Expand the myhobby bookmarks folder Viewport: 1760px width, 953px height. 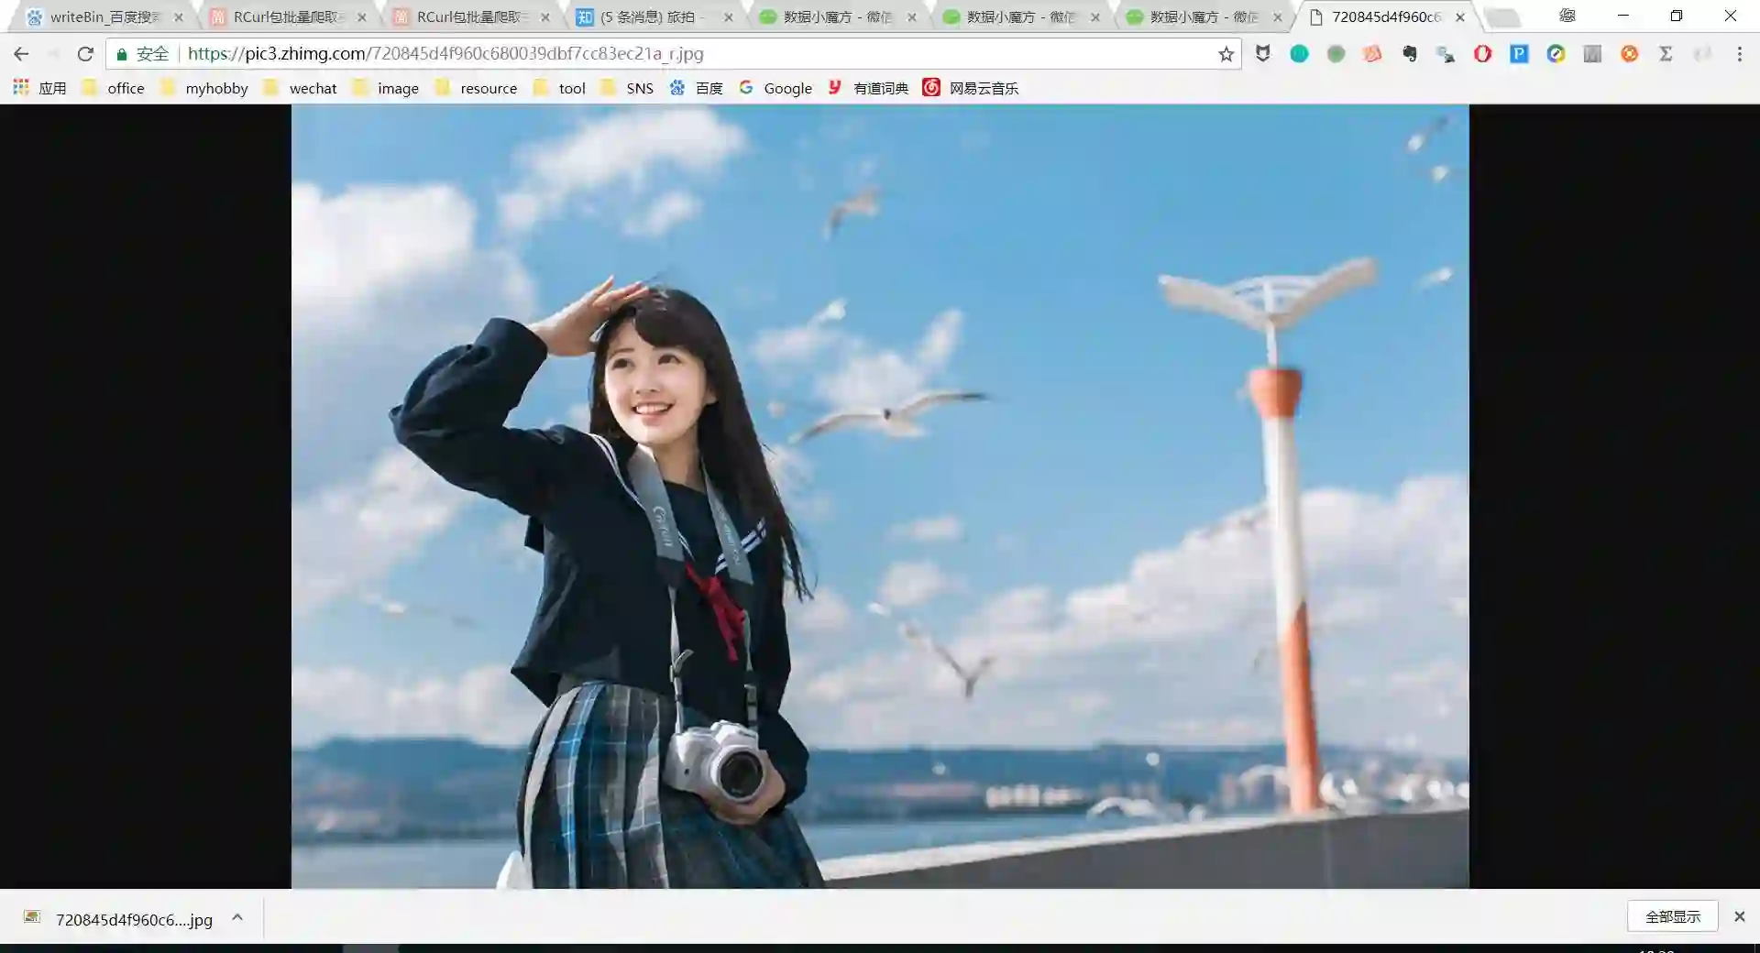[204, 88]
